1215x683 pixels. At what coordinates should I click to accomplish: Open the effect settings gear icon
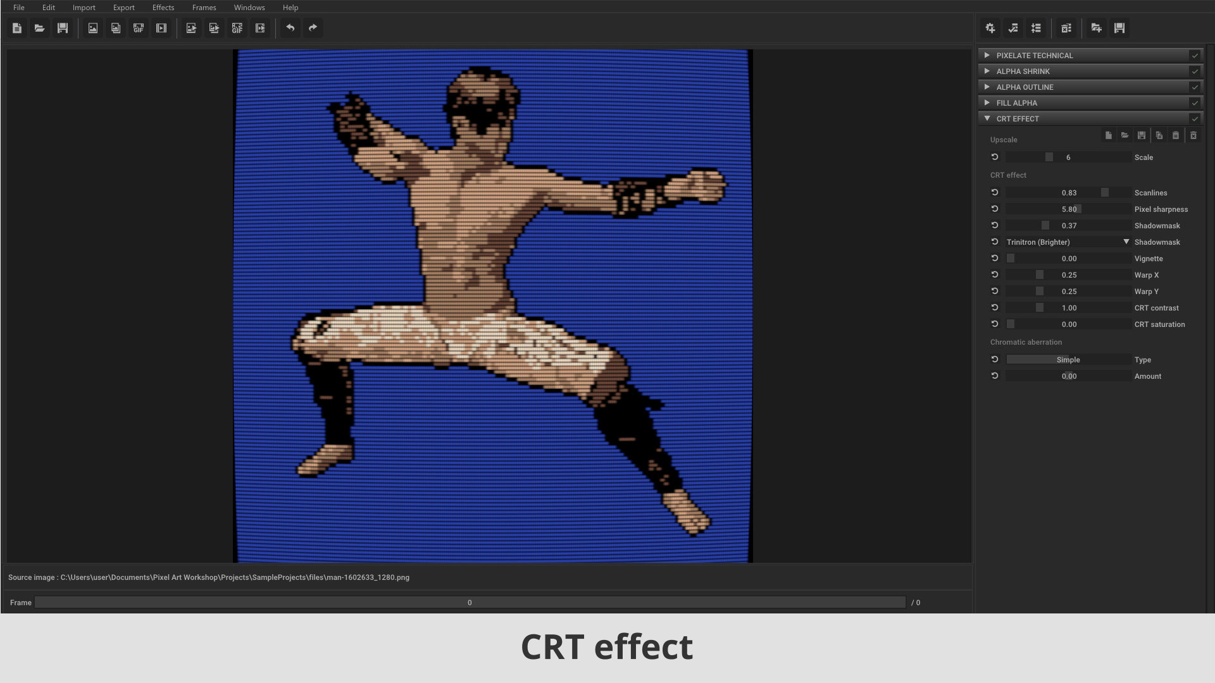[990, 28]
